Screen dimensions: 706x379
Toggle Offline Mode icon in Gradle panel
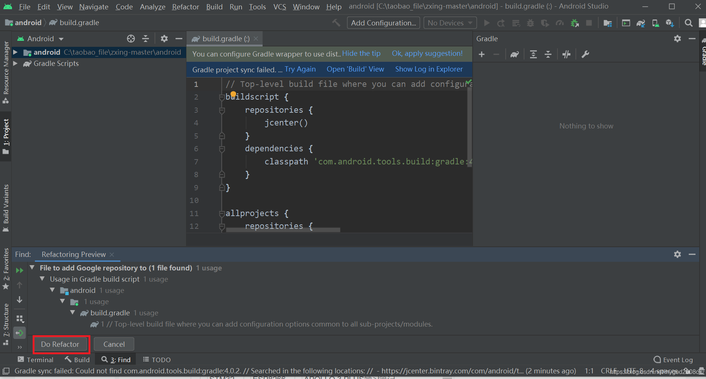[566, 54]
